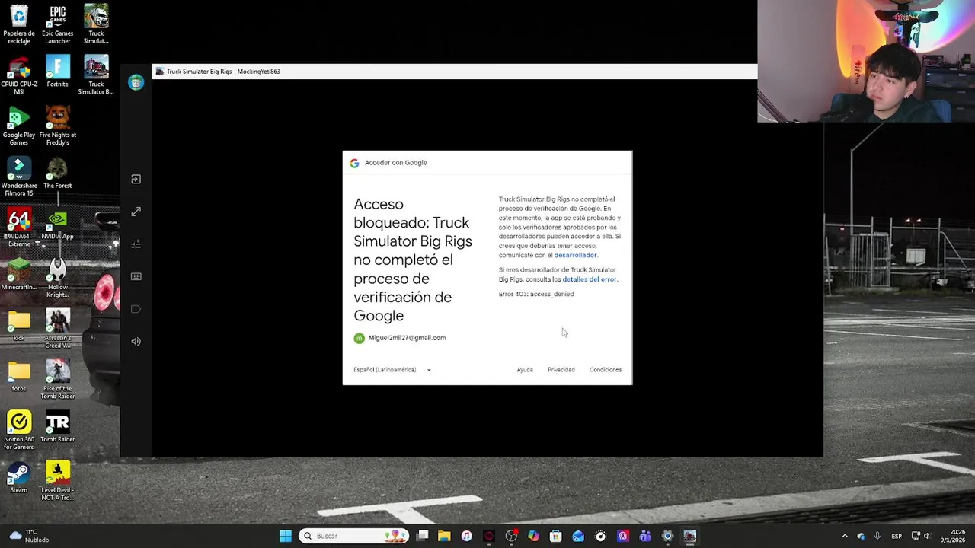Open AIDA64 Extreme desktop icon
Image resolution: width=975 pixels, height=548 pixels.
(x=19, y=227)
